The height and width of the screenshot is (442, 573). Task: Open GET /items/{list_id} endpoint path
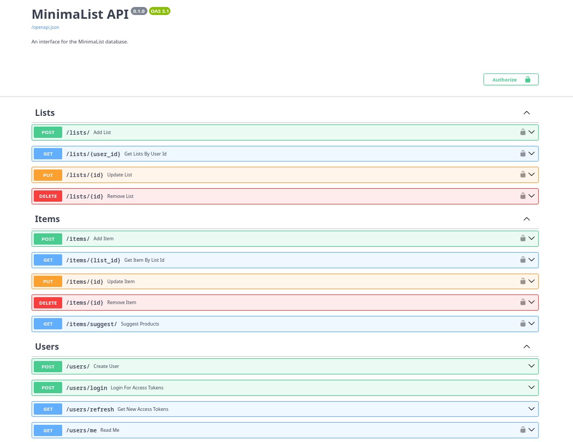pos(93,260)
